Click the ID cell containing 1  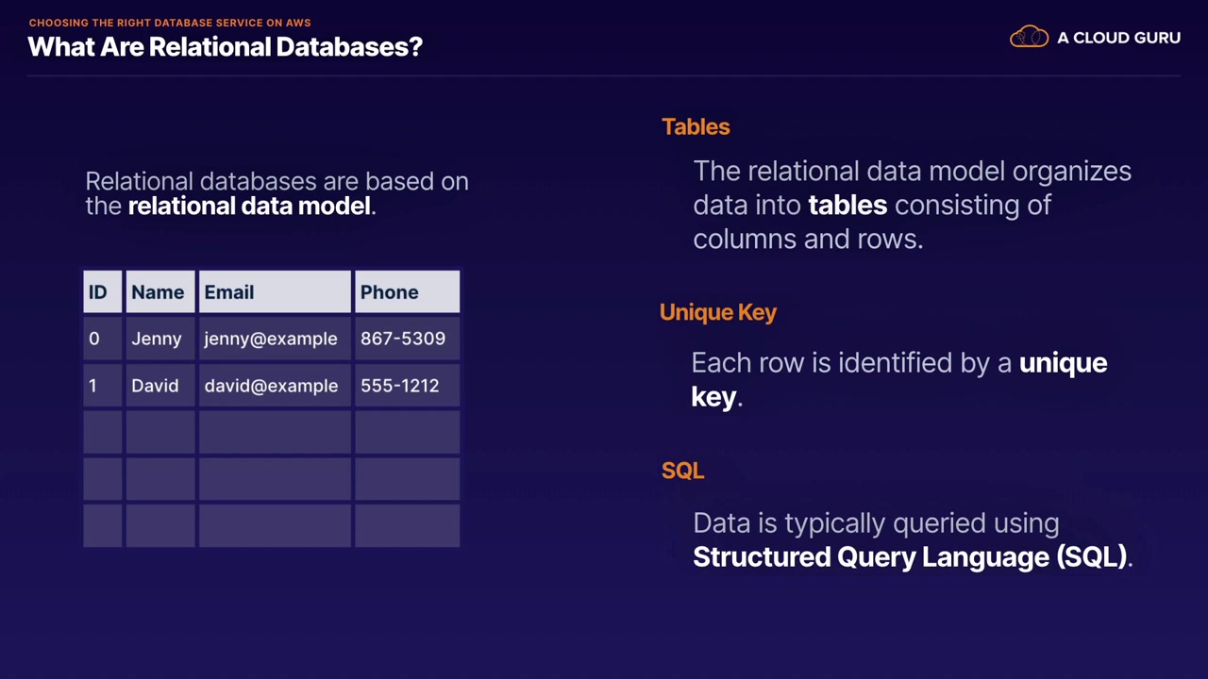(101, 386)
